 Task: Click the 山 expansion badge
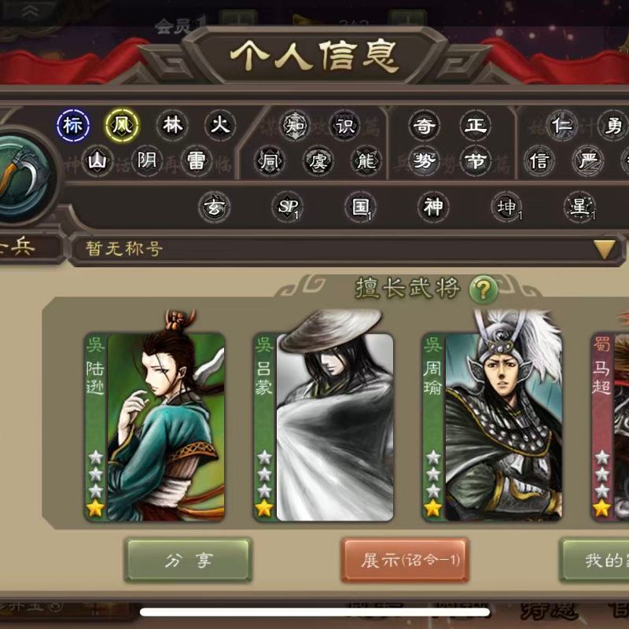tap(97, 161)
